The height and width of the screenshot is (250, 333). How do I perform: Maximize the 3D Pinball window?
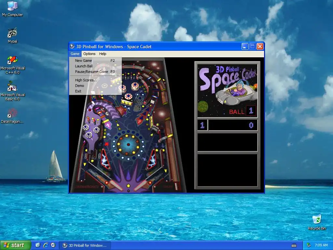point(252,46)
